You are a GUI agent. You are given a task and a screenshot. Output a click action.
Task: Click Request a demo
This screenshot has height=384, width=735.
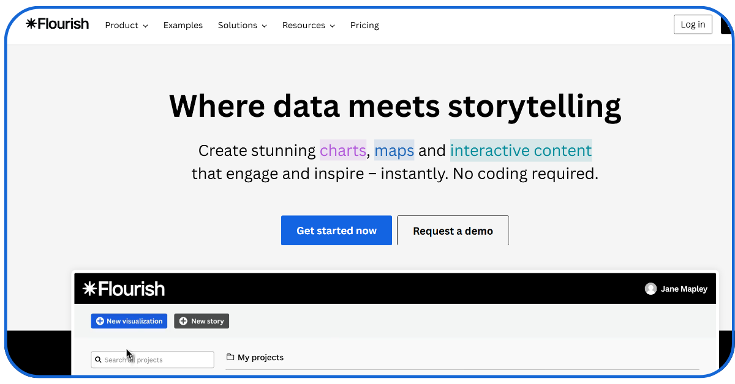(453, 231)
